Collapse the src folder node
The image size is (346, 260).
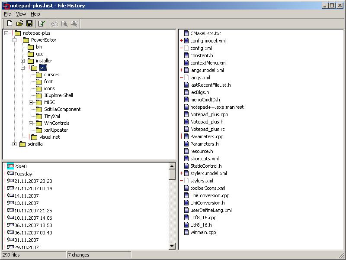(x=23, y=68)
